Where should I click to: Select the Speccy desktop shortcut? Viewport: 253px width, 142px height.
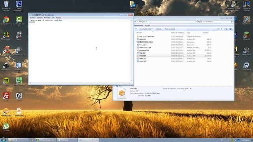19,36
